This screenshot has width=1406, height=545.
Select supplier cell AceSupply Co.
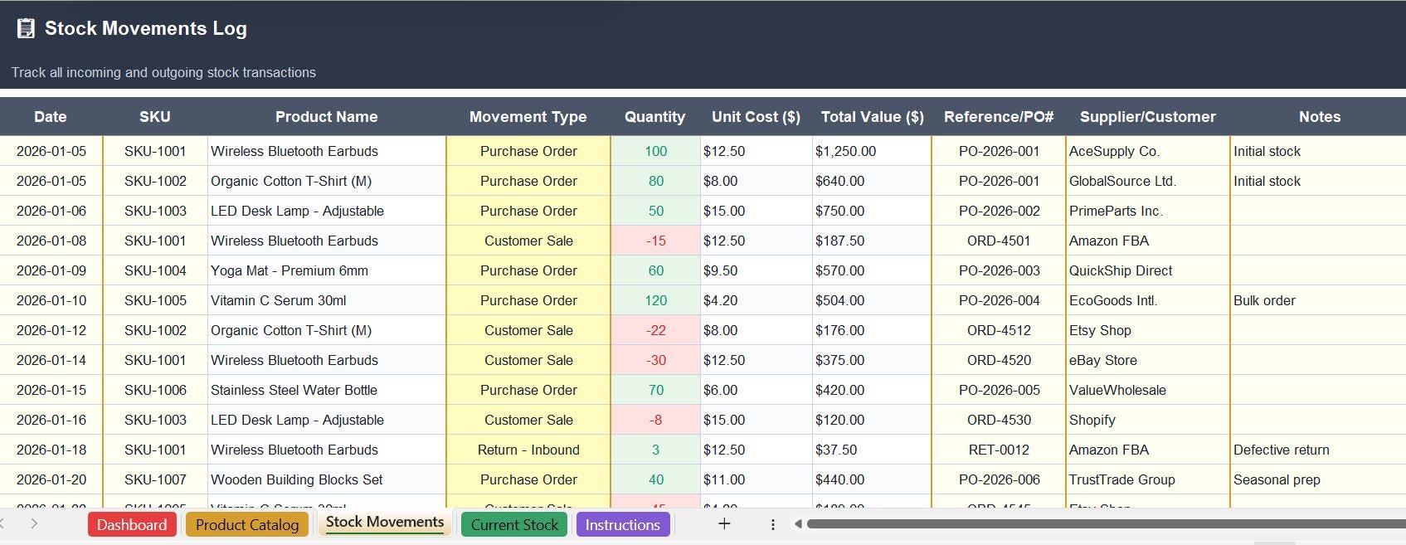1148,151
